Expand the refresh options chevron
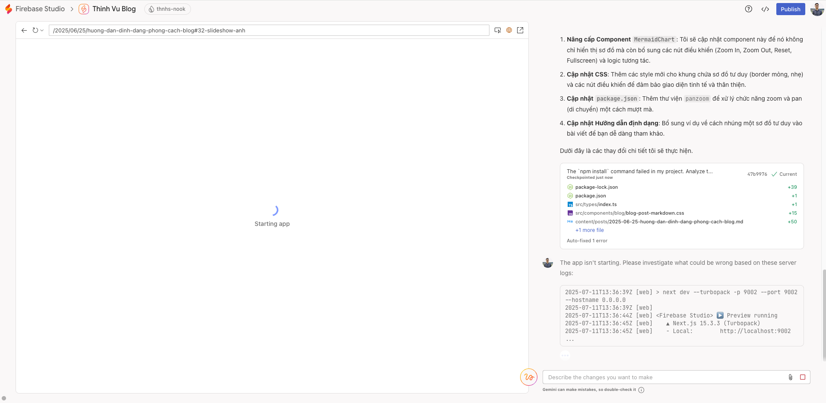Image resolution: width=826 pixels, height=403 pixels. (x=43, y=30)
